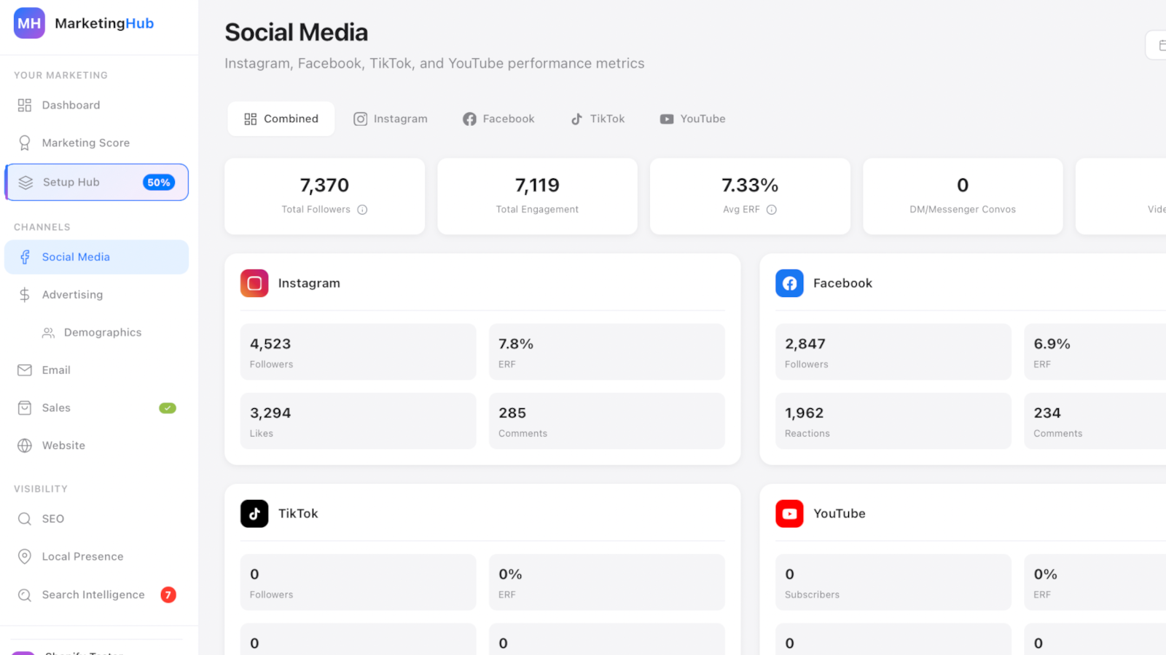Open the date range picker top right

click(1160, 44)
